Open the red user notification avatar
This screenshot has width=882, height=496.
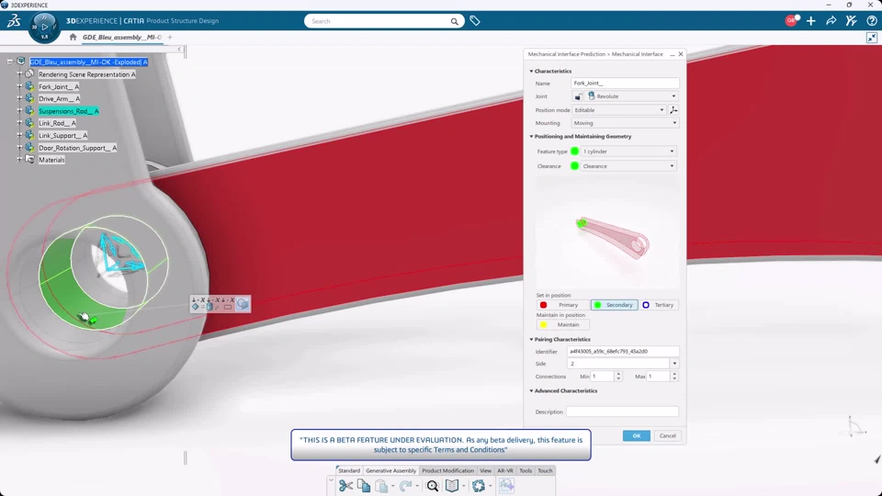click(x=791, y=21)
